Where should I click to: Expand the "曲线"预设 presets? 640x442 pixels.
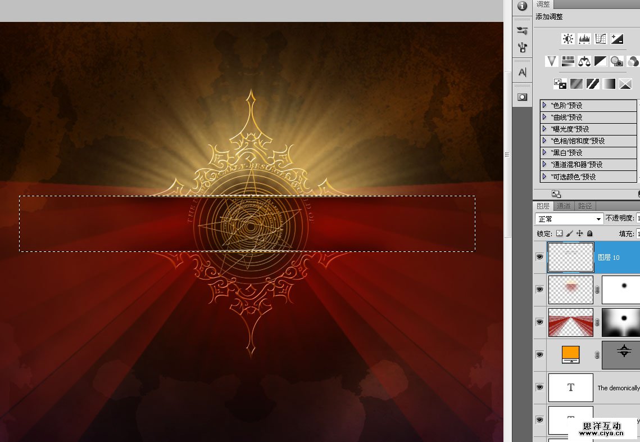[x=544, y=117]
